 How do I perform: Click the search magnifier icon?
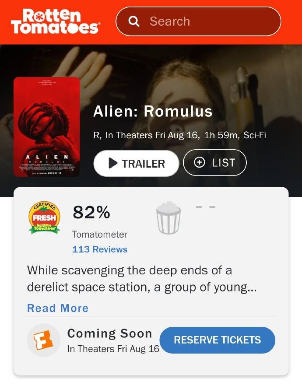[x=134, y=21]
